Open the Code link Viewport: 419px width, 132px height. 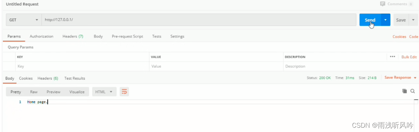[x=413, y=36]
